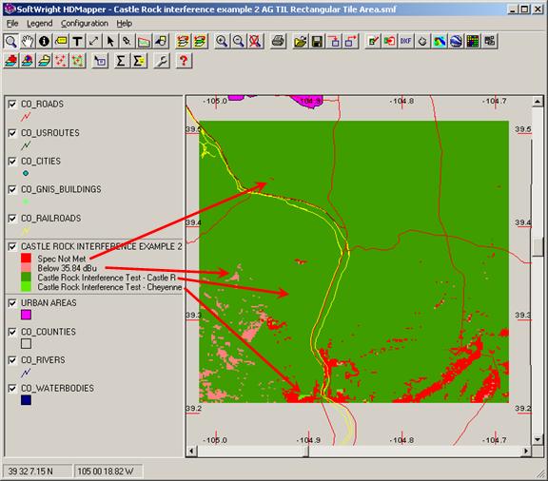Toggle the CO_WATERBODIES layer checkbox
548x481 pixels.
[12, 389]
